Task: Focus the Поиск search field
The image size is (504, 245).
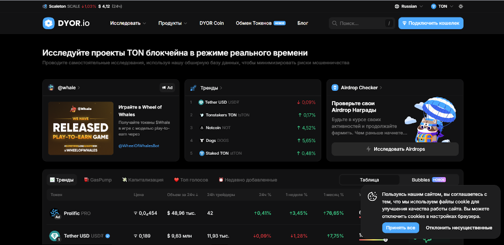Action: coord(362,23)
